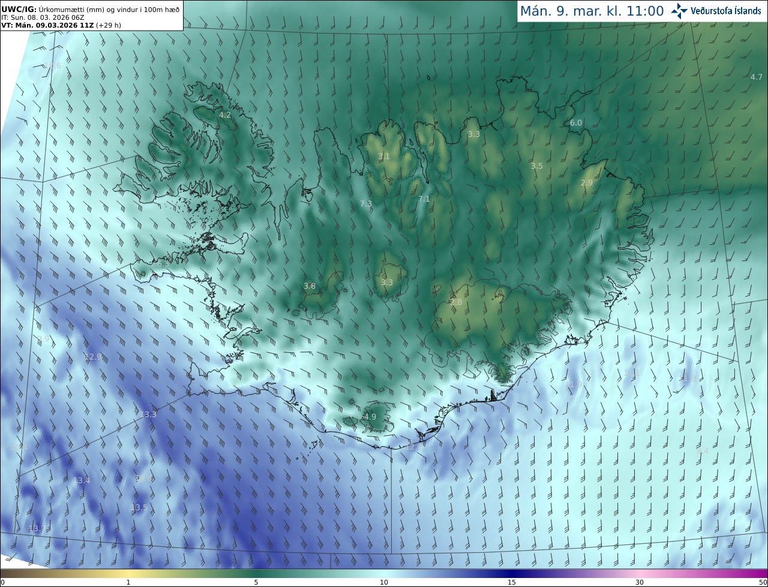The width and height of the screenshot is (768, 587).
Task: Click the 4.7 value label on map
Action: point(757,77)
